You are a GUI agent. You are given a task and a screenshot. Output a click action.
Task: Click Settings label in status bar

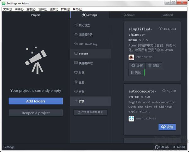pos(9,147)
